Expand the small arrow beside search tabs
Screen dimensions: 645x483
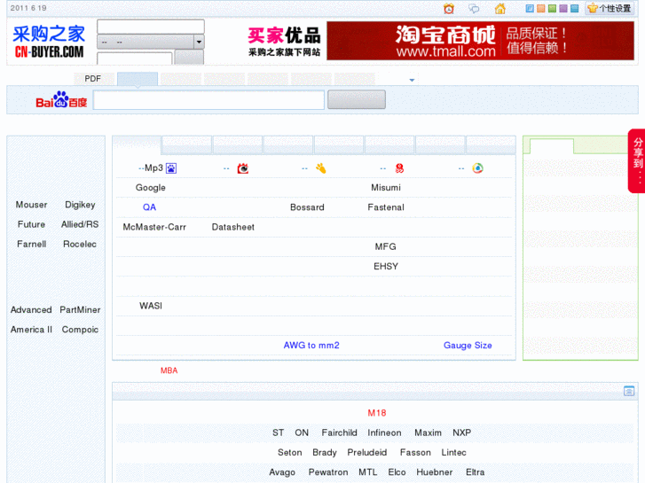point(412,80)
